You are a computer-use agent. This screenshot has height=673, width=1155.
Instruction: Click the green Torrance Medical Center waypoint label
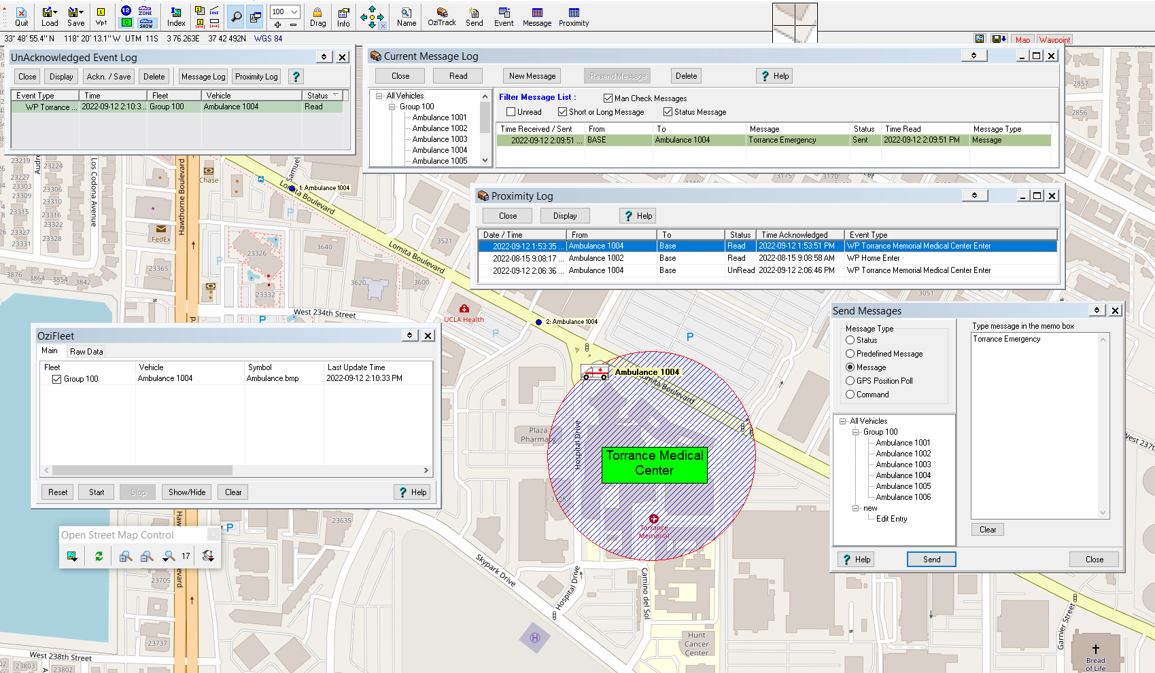655,465
